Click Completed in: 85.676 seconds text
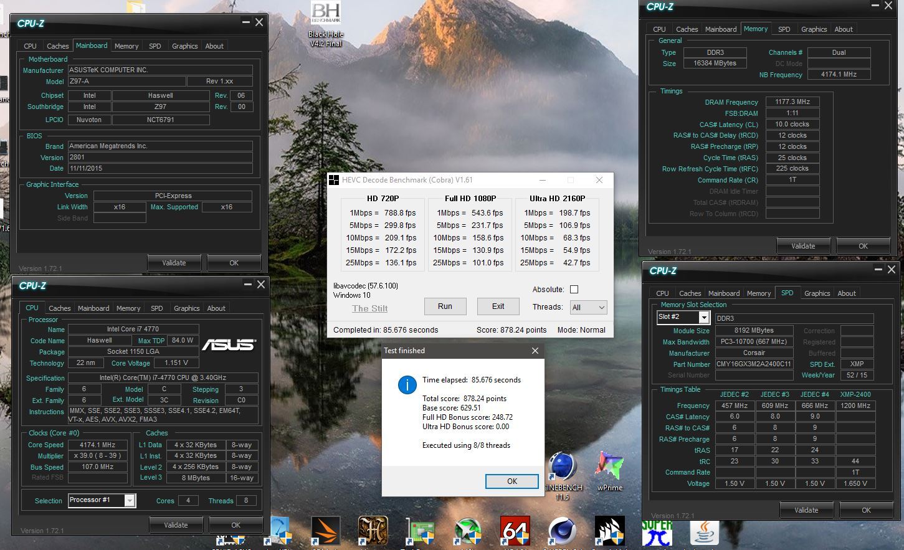904x550 pixels. click(386, 330)
